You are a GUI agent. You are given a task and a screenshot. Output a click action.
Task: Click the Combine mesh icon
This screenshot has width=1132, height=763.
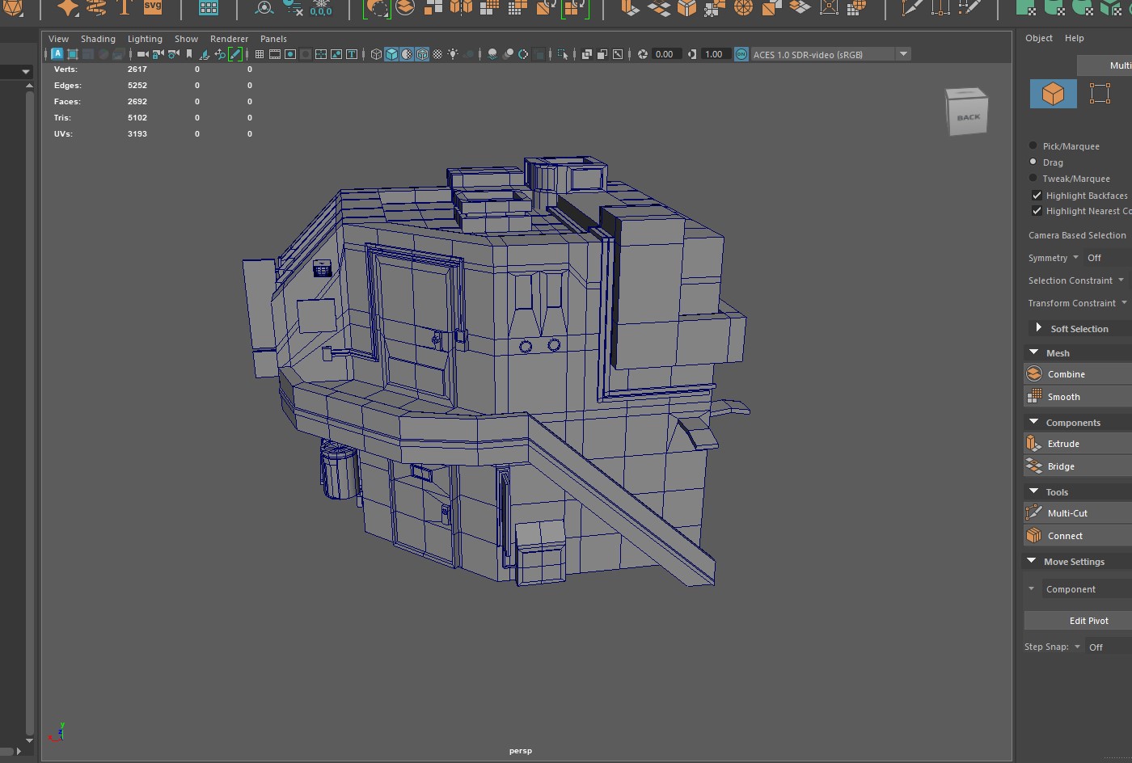(x=1033, y=374)
